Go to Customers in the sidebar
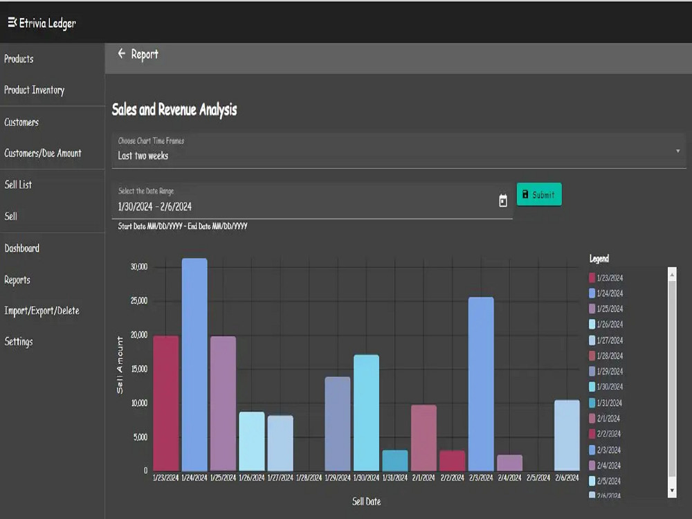 [x=21, y=122]
